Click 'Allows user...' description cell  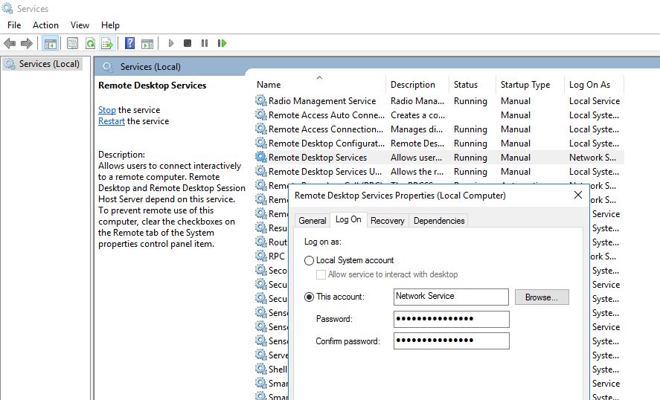(416, 158)
